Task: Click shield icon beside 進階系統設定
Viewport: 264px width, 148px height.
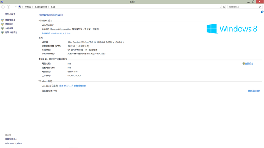Action: [x=2, y=33]
